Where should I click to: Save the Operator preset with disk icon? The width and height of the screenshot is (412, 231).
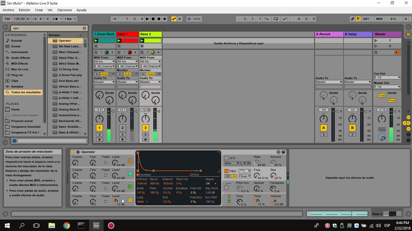tap(283, 152)
